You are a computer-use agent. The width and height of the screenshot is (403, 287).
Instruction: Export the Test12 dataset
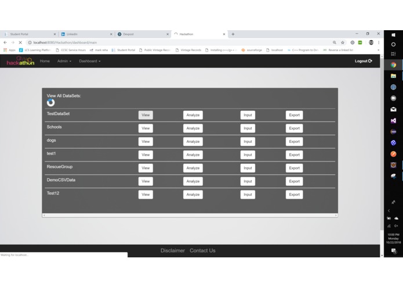[x=295, y=195]
